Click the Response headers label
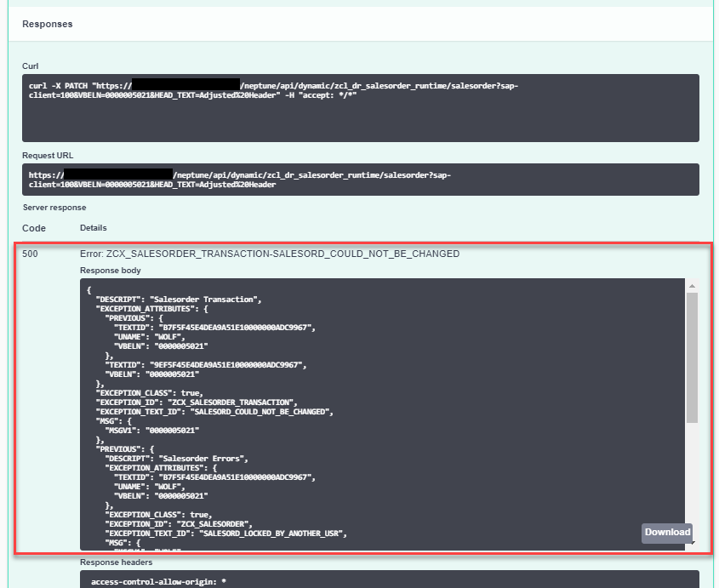The height and width of the screenshot is (588, 719). (x=117, y=562)
